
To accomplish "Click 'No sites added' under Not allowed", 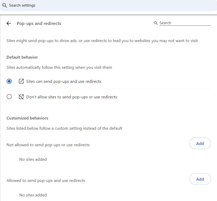I will (33, 159).
